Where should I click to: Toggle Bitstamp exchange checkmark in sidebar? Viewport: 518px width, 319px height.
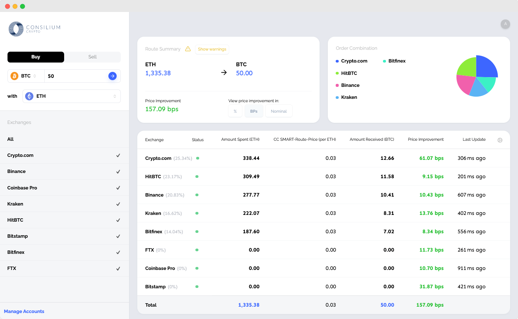click(x=118, y=236)
